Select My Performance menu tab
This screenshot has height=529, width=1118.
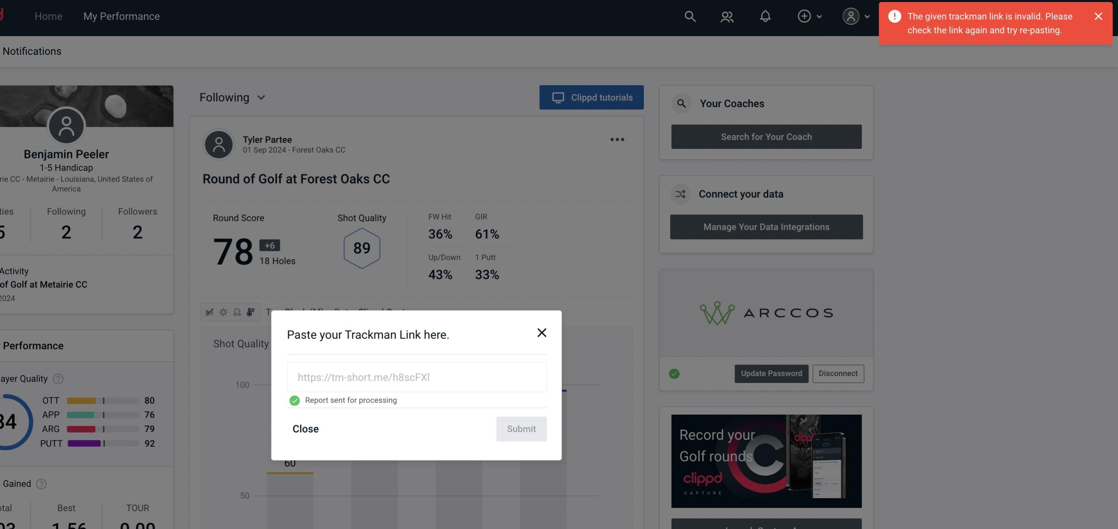(121, 16)
